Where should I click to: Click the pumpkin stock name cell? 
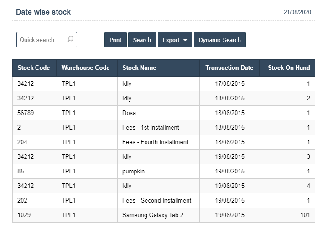(133, 171)
